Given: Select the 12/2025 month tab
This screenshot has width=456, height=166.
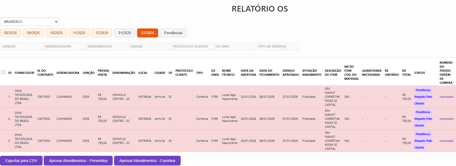Looking at the screenshot, I should pos(102,33).
